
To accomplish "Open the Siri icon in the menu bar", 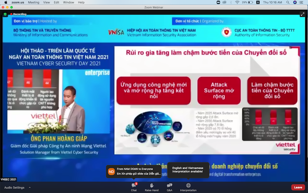I will [295, 2].
